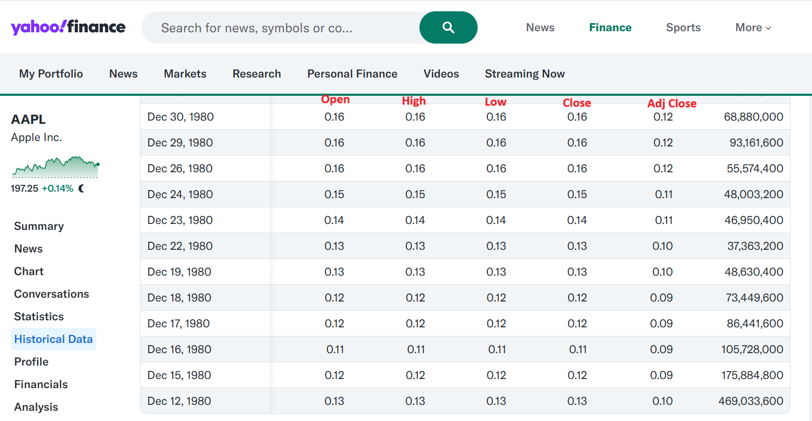Open the News link in the top header
Viewport: 812px width, 421px height.
pos(540,27)
